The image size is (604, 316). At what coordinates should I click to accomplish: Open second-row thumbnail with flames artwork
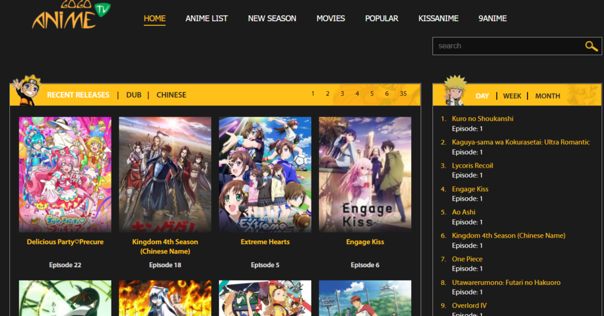165,298
